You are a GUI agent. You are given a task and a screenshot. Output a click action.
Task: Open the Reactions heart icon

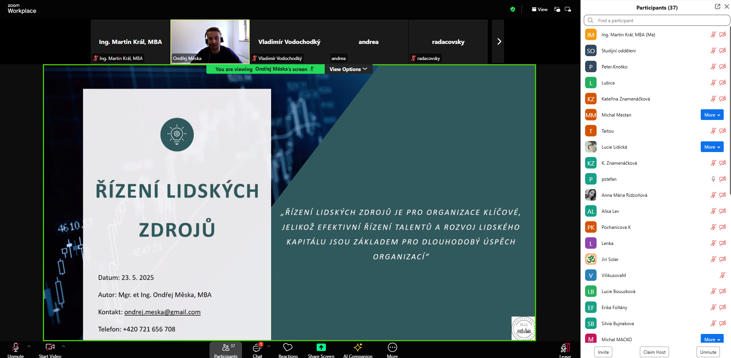click(x=288, y=347)
